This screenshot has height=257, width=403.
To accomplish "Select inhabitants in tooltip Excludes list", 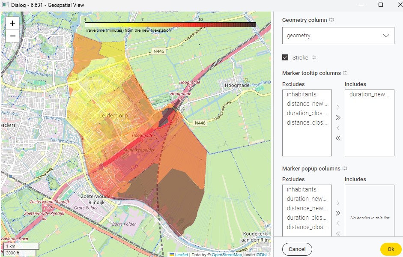I will tap(302, 94).
